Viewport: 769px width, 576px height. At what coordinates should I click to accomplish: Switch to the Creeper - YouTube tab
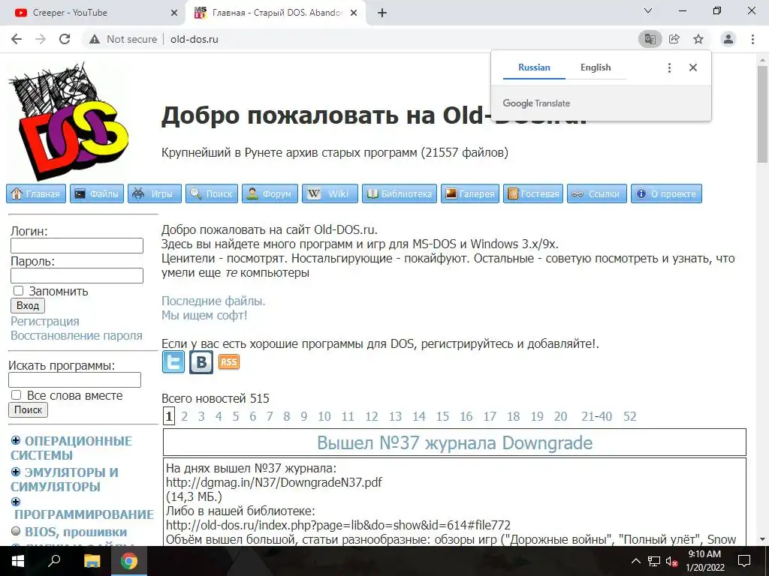93,13
